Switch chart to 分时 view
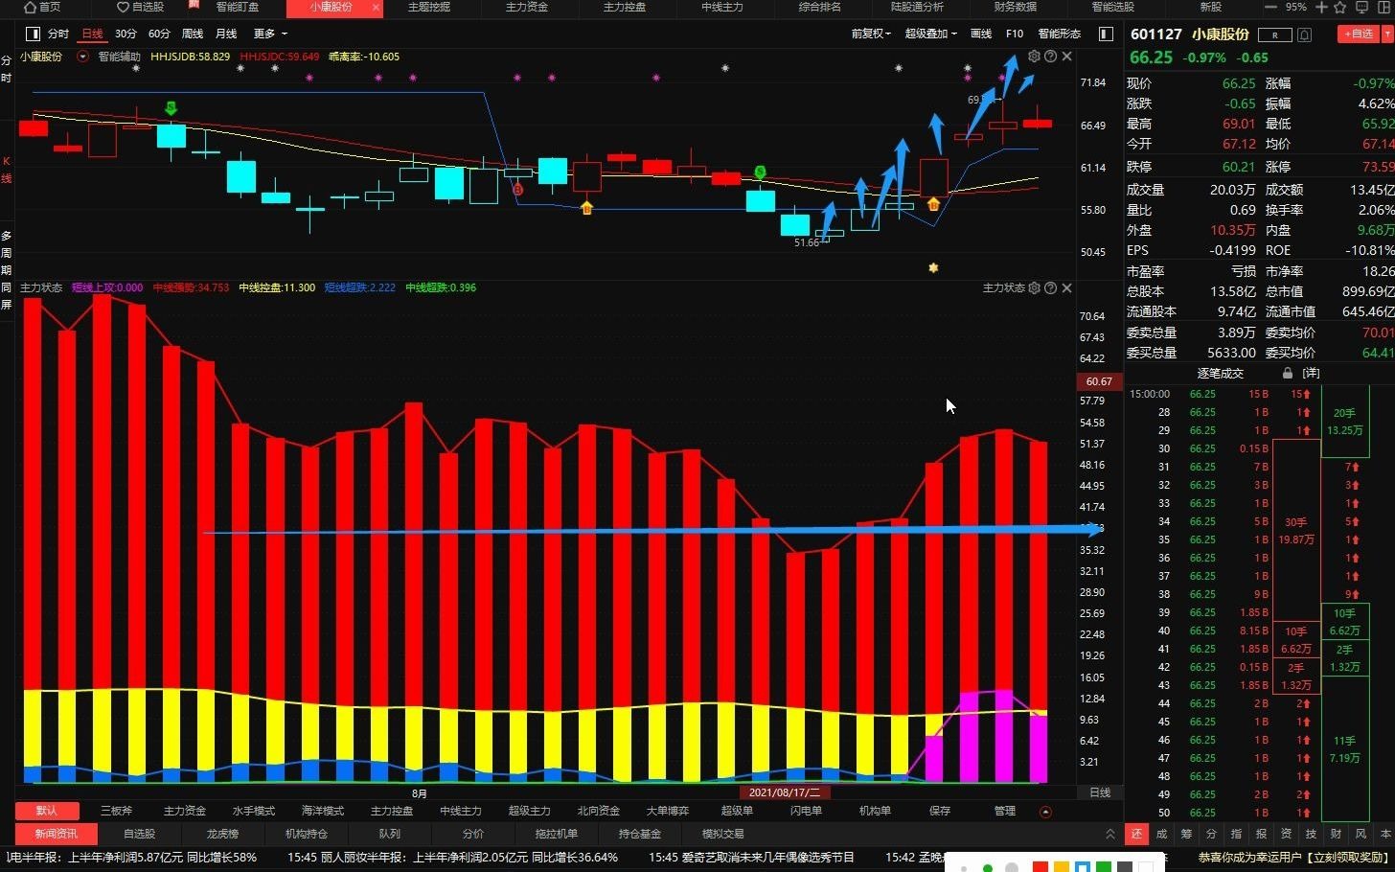 click(58, 34)
